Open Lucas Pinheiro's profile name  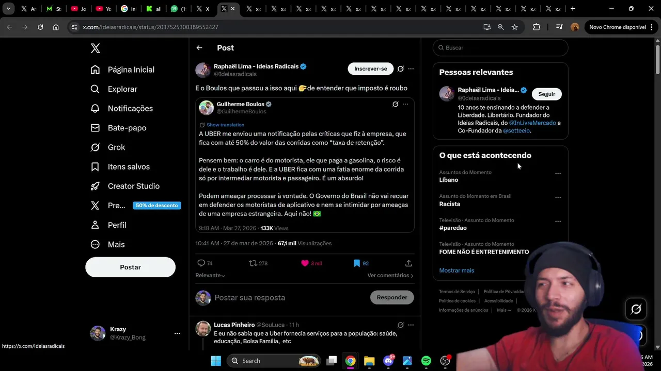[x=234, y=325]
